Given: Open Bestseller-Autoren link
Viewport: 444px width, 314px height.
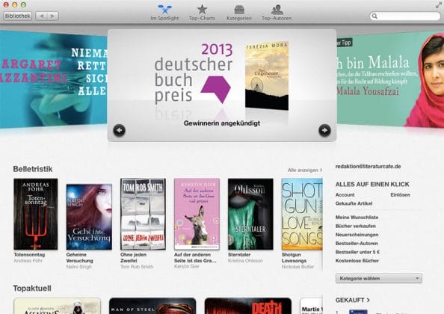Looking at the screenshot, I should coord(357,243).
